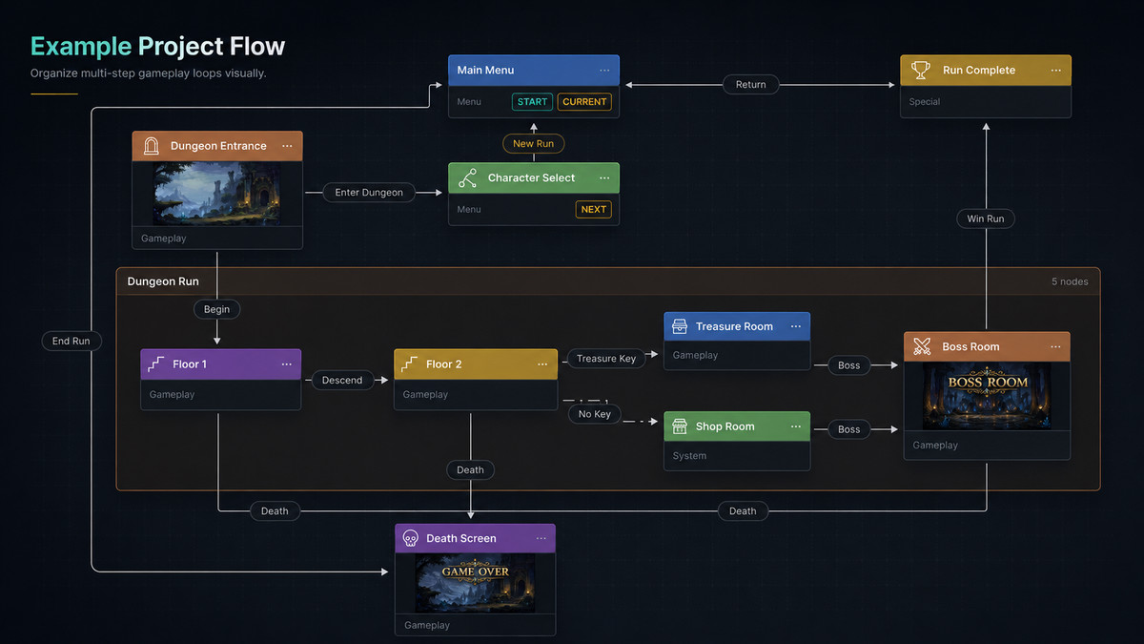Image resolution: width=1144 pixels, height=644 pixels.
Task: Select the Death label below Boss Room
Action: tap(743, 510)
